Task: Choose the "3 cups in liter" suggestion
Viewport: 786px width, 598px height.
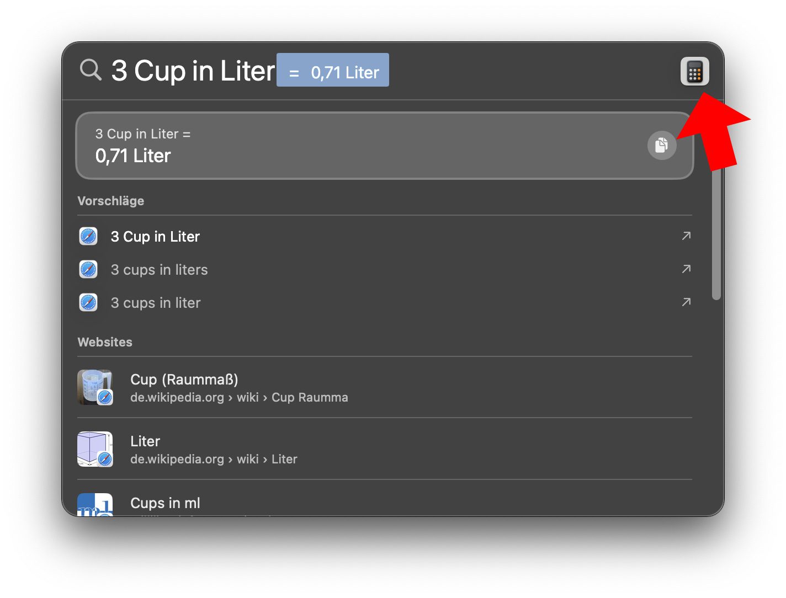Action: click(x=156, y=303)
